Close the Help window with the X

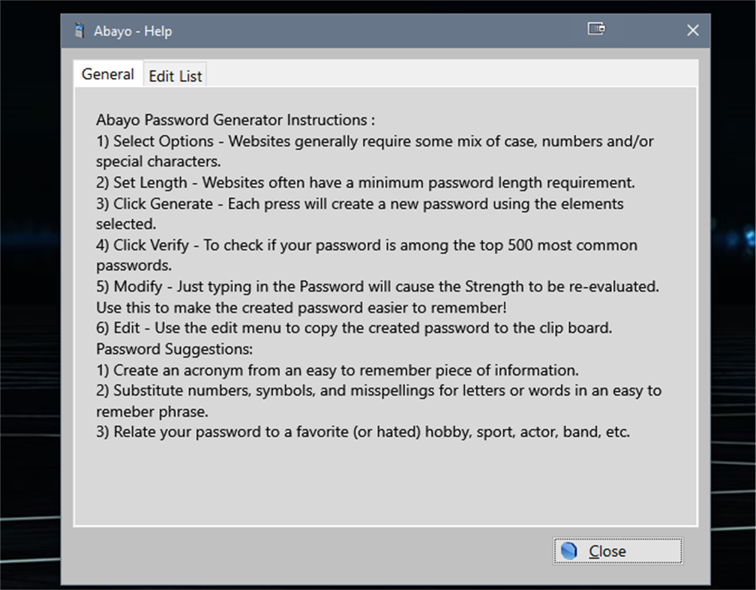(693, 30)
